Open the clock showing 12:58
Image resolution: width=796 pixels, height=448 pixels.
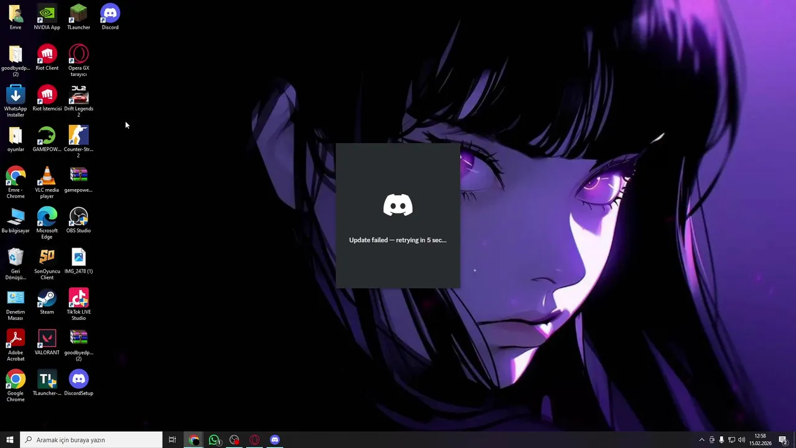760,440
